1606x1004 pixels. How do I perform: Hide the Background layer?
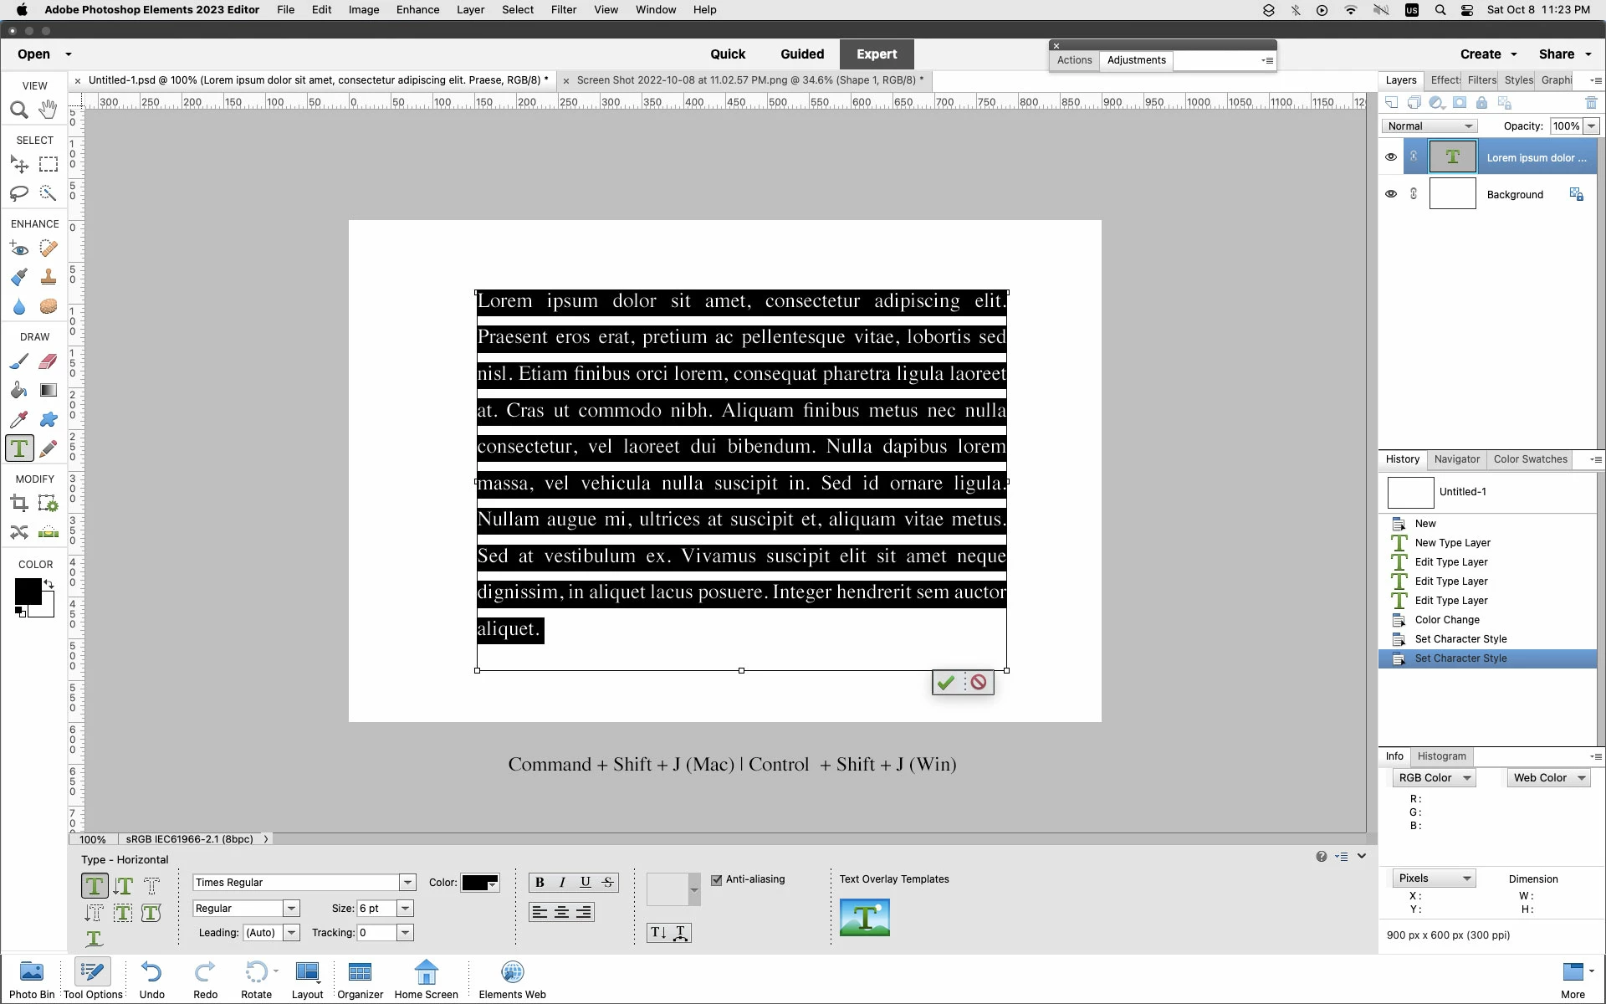click(x=1391, y=194)
